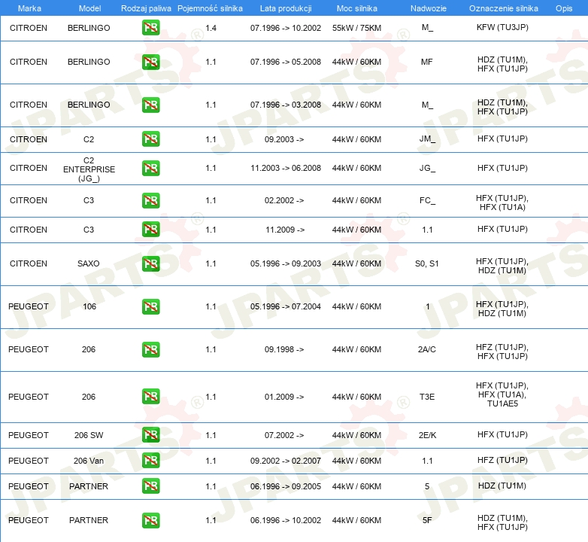Click fuel icon in Peugeot 206 2A/C row

tap(150, 349)
